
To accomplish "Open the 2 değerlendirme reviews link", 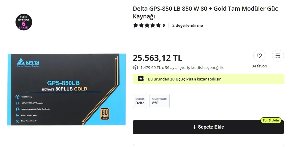I will click(x=187, y=26).
